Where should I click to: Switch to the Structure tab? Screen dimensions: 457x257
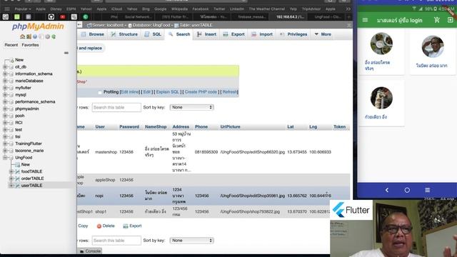pyautogui.click(x=124, y=34)
